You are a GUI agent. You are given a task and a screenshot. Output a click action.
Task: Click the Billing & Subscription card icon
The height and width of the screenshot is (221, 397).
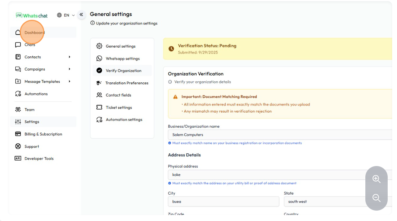click(18, 134)
